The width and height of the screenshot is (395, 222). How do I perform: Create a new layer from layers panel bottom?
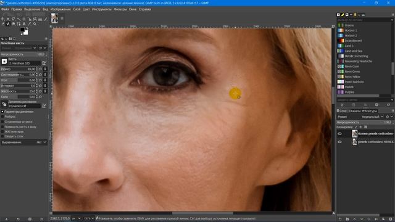tap(340, 219)
